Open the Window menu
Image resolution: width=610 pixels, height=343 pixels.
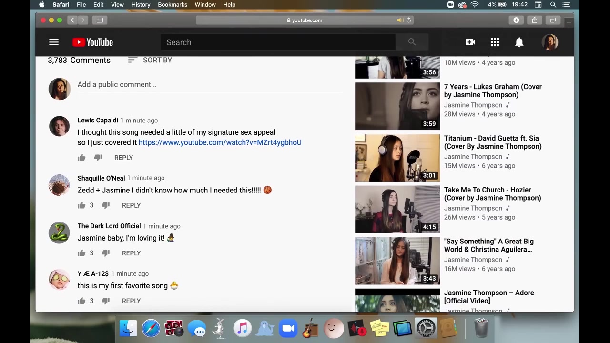205,5
